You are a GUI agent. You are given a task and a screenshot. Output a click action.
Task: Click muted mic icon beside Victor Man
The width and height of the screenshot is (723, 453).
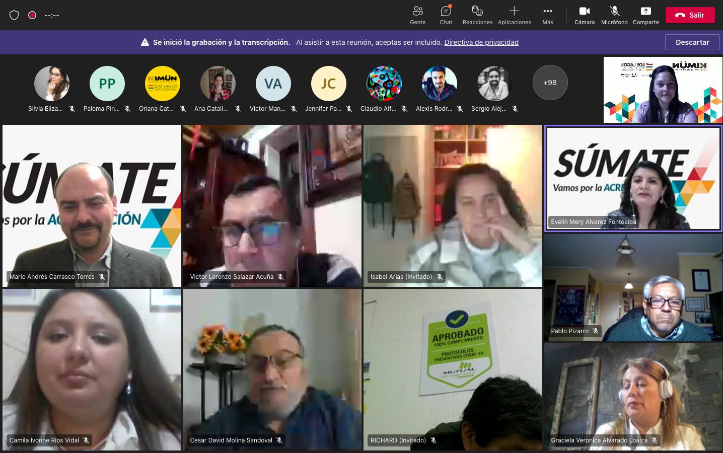[x=294, y=109]
